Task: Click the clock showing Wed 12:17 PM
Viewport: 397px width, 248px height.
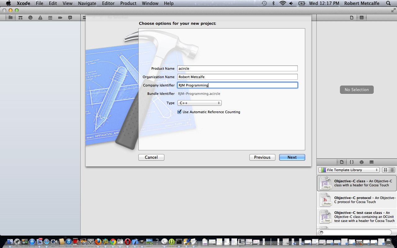Action: point(323,3)
